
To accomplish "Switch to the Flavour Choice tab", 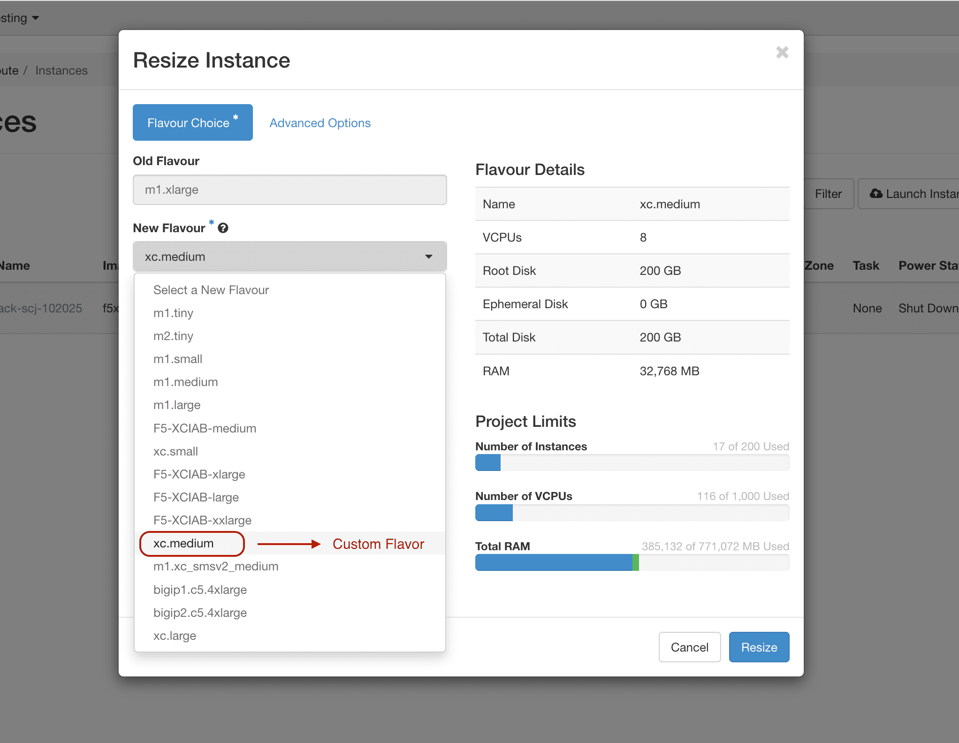I will pyautogui.click(x=192, y=122).
